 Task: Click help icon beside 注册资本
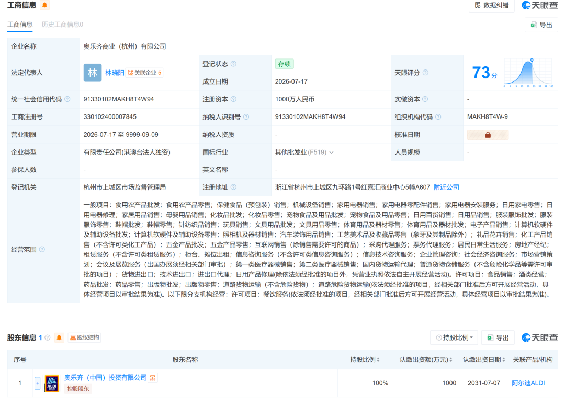pos(233,99)
